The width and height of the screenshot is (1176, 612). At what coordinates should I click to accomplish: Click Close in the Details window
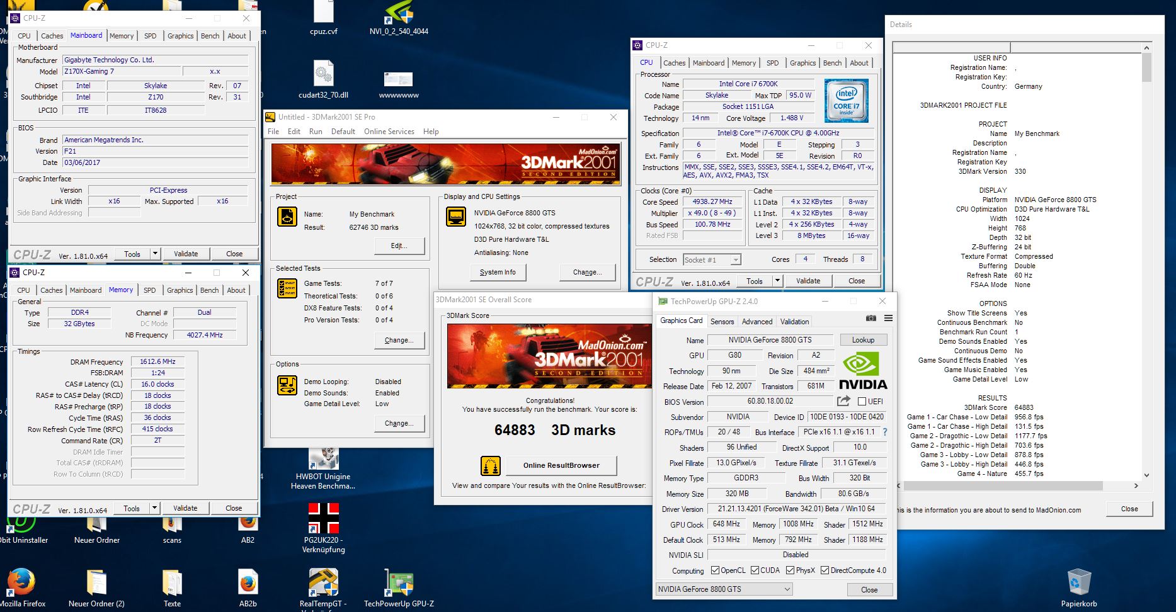pyautogui.click(x=1129, y=509)
